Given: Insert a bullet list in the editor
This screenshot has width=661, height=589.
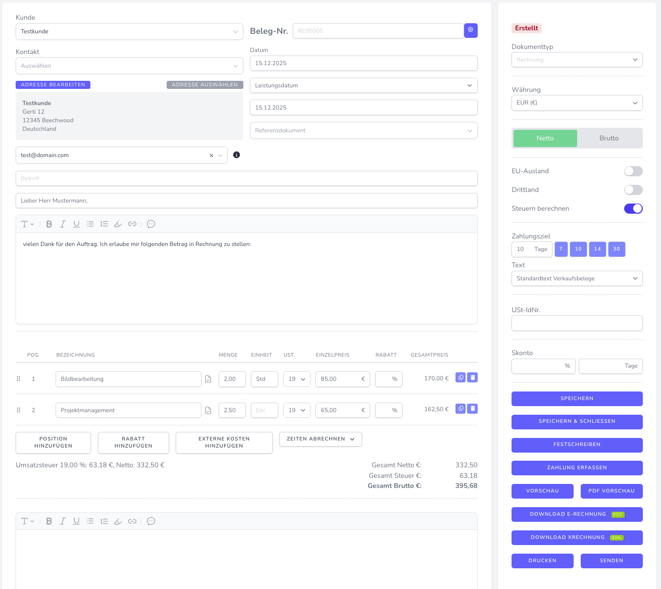Looking at the screenshot, I should click(90, 224).
